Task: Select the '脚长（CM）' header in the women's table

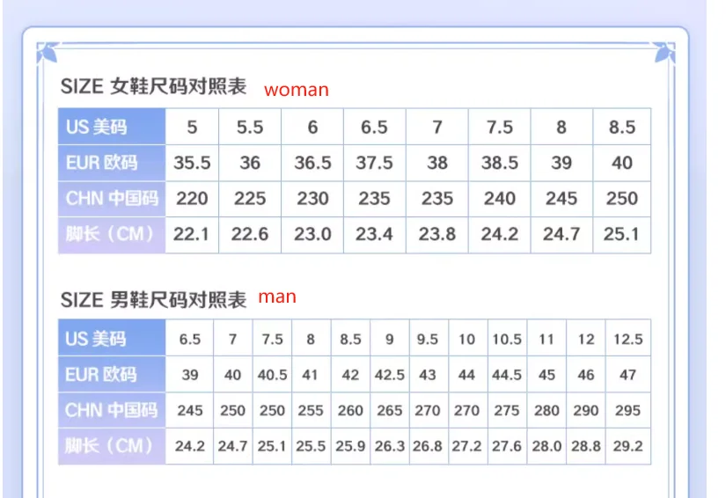Action: (x=112, y=235)
